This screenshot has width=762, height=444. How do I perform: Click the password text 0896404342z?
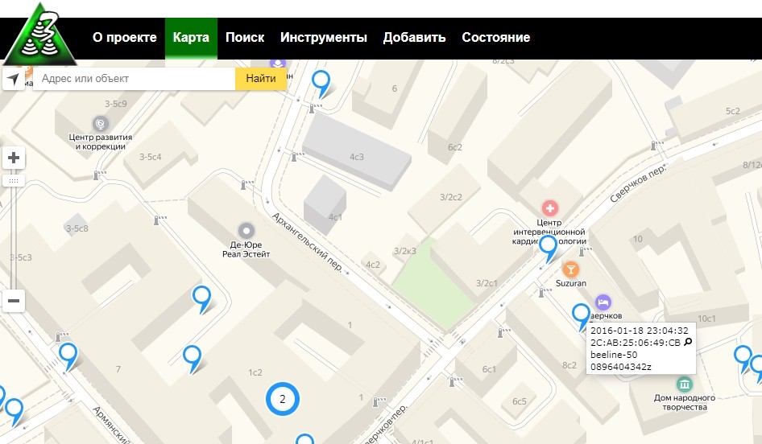point(621,367)
